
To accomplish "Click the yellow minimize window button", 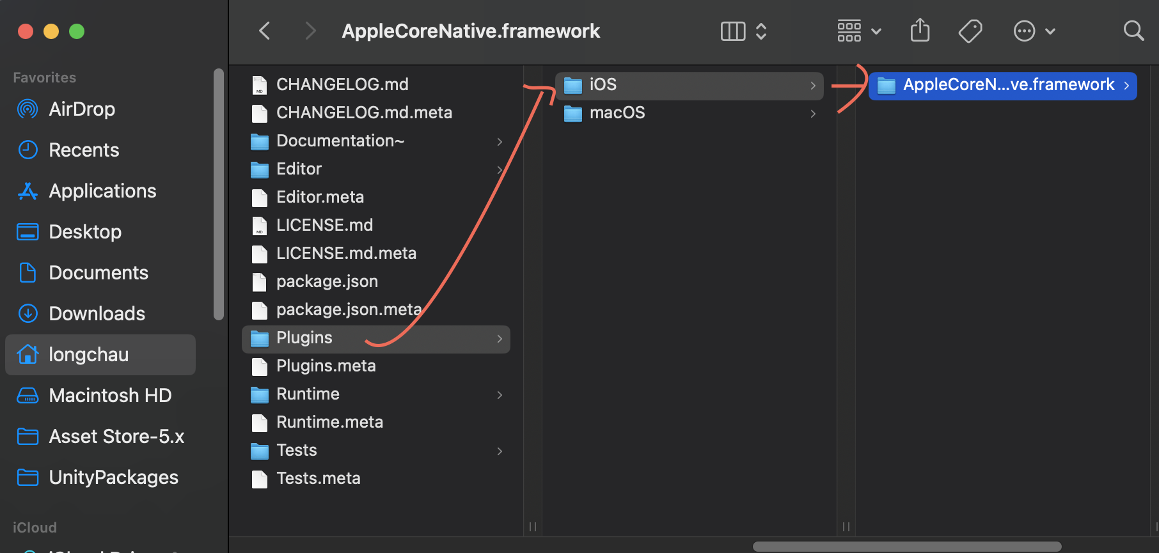I will (51, 31).
